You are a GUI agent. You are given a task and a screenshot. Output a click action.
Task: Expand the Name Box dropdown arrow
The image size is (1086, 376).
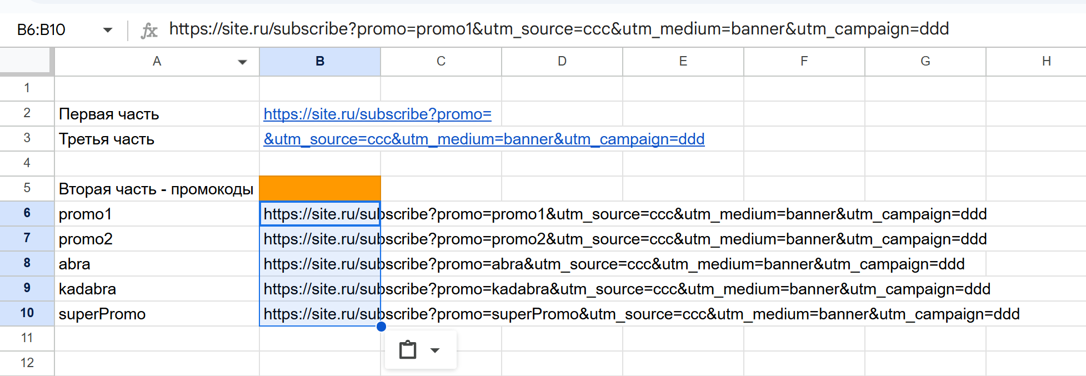[x=108, y=30]
